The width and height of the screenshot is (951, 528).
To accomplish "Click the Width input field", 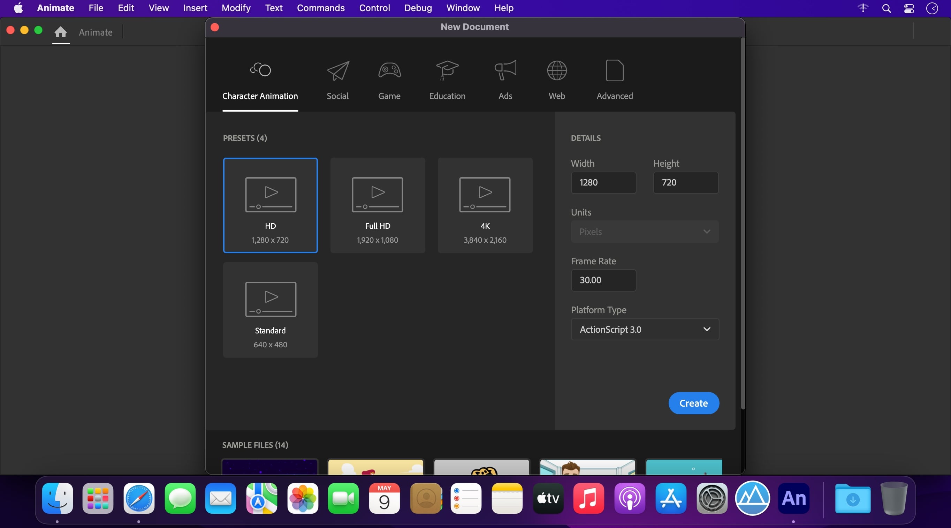I will (x=603, y=182).
